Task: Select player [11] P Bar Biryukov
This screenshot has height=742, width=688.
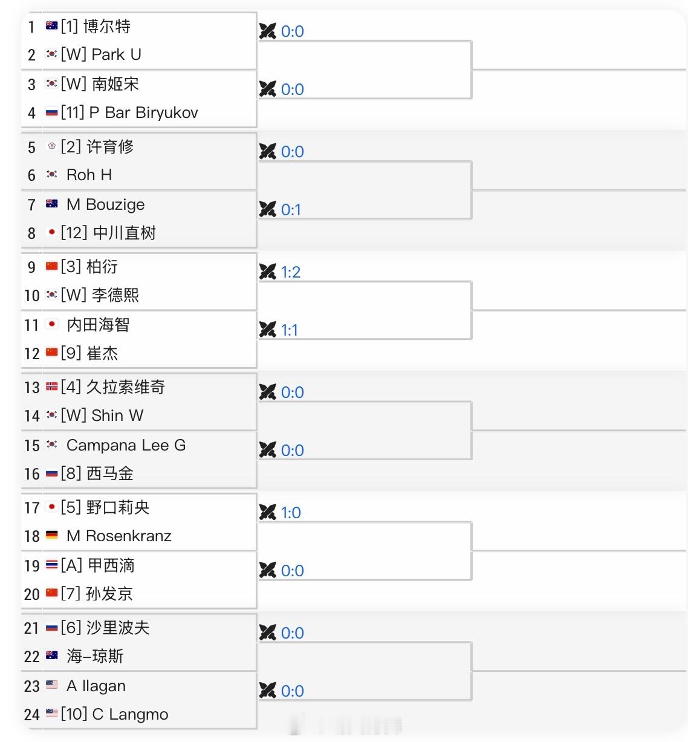Action: tap(129, 112)
